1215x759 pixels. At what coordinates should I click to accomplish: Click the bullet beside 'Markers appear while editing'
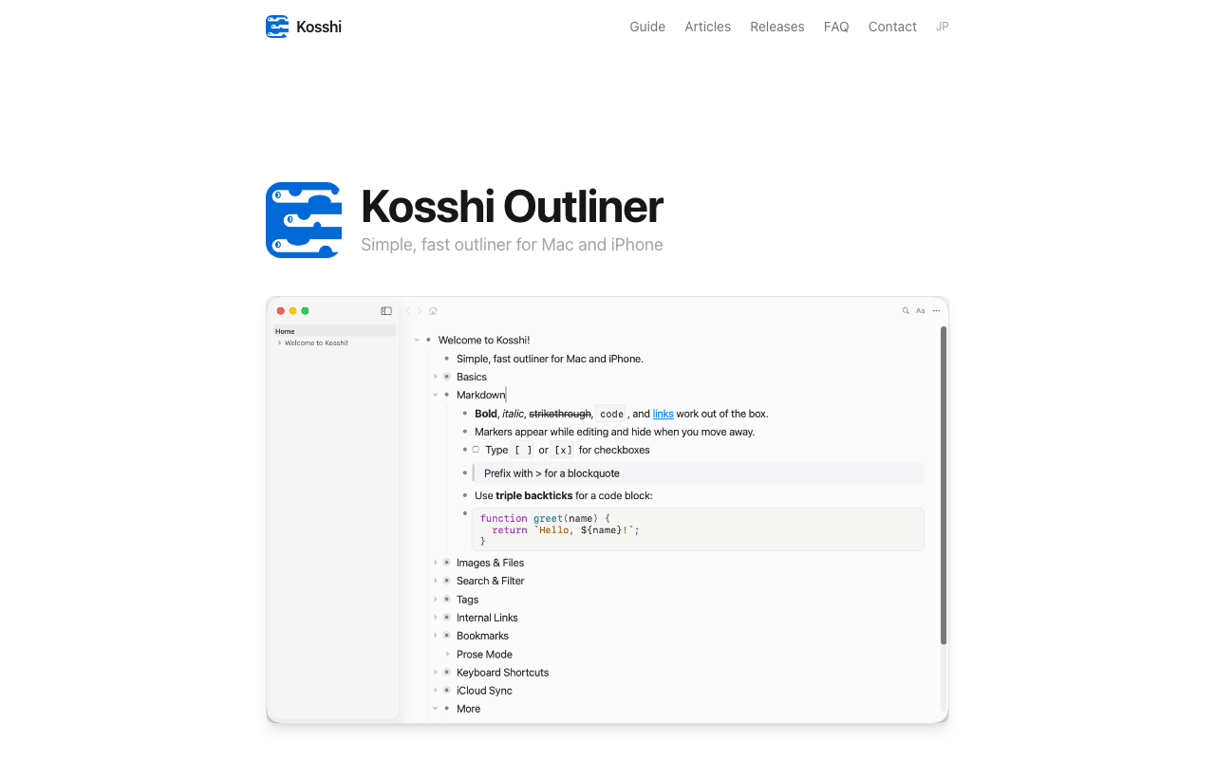pyautogui.click(x=465, y=432)
